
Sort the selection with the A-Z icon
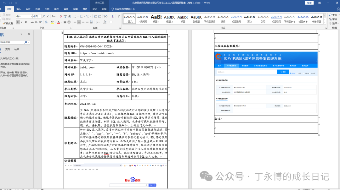coord(113,16)
